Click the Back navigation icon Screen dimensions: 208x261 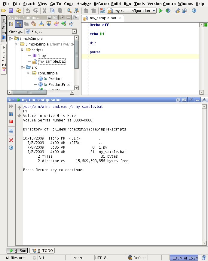[86, 11]
